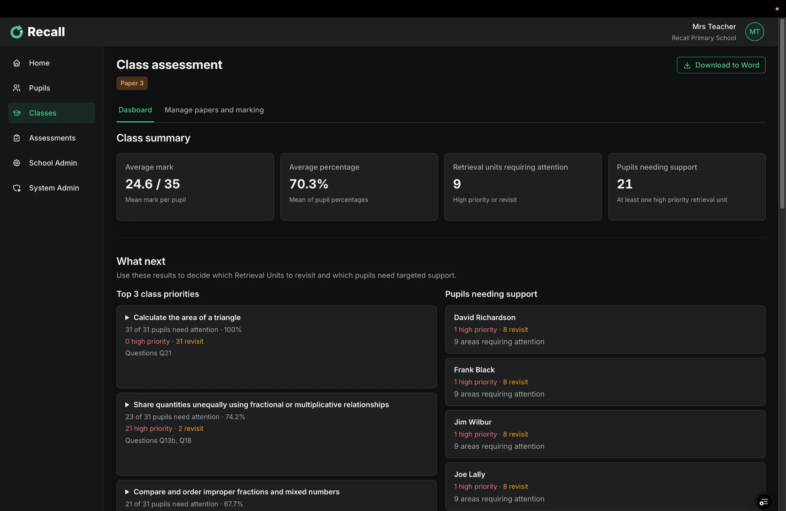Screen dimensions: 786x511
Task: Click the Paper 3 badge
Action: click(x=132, y=83)
